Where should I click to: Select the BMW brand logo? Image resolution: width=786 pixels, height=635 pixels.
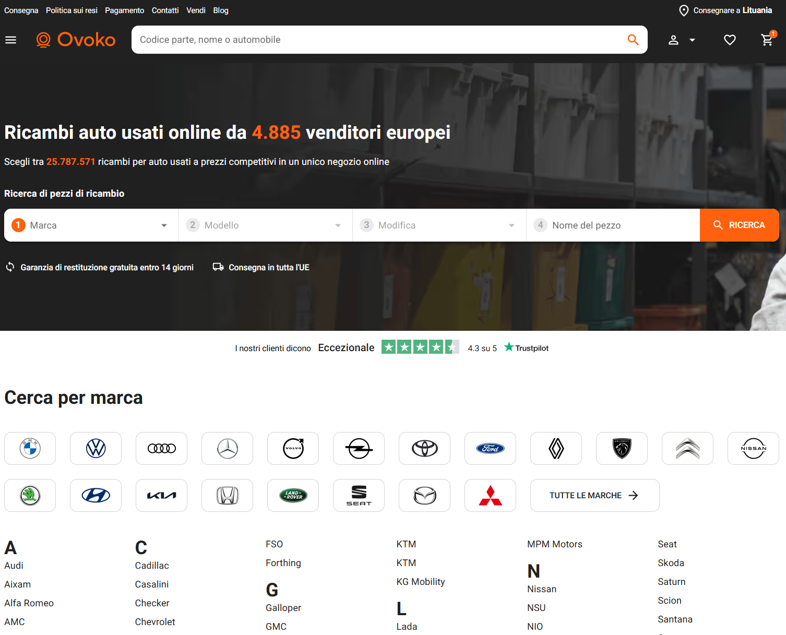[x=30, y=448]
